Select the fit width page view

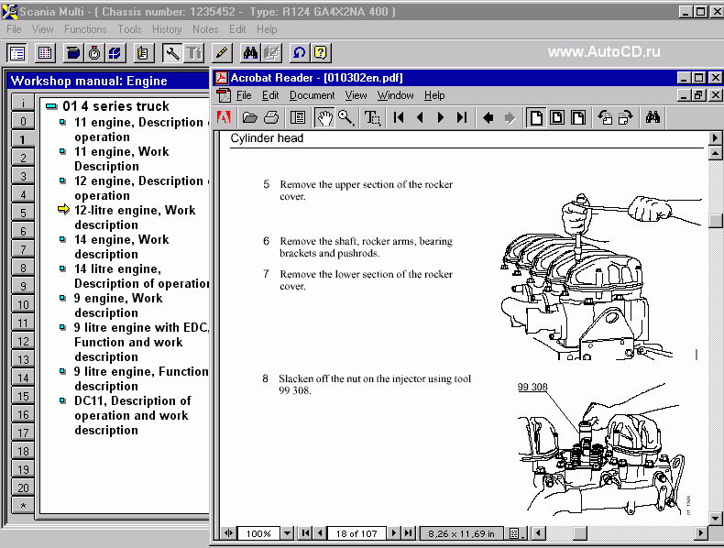(578, 117)
